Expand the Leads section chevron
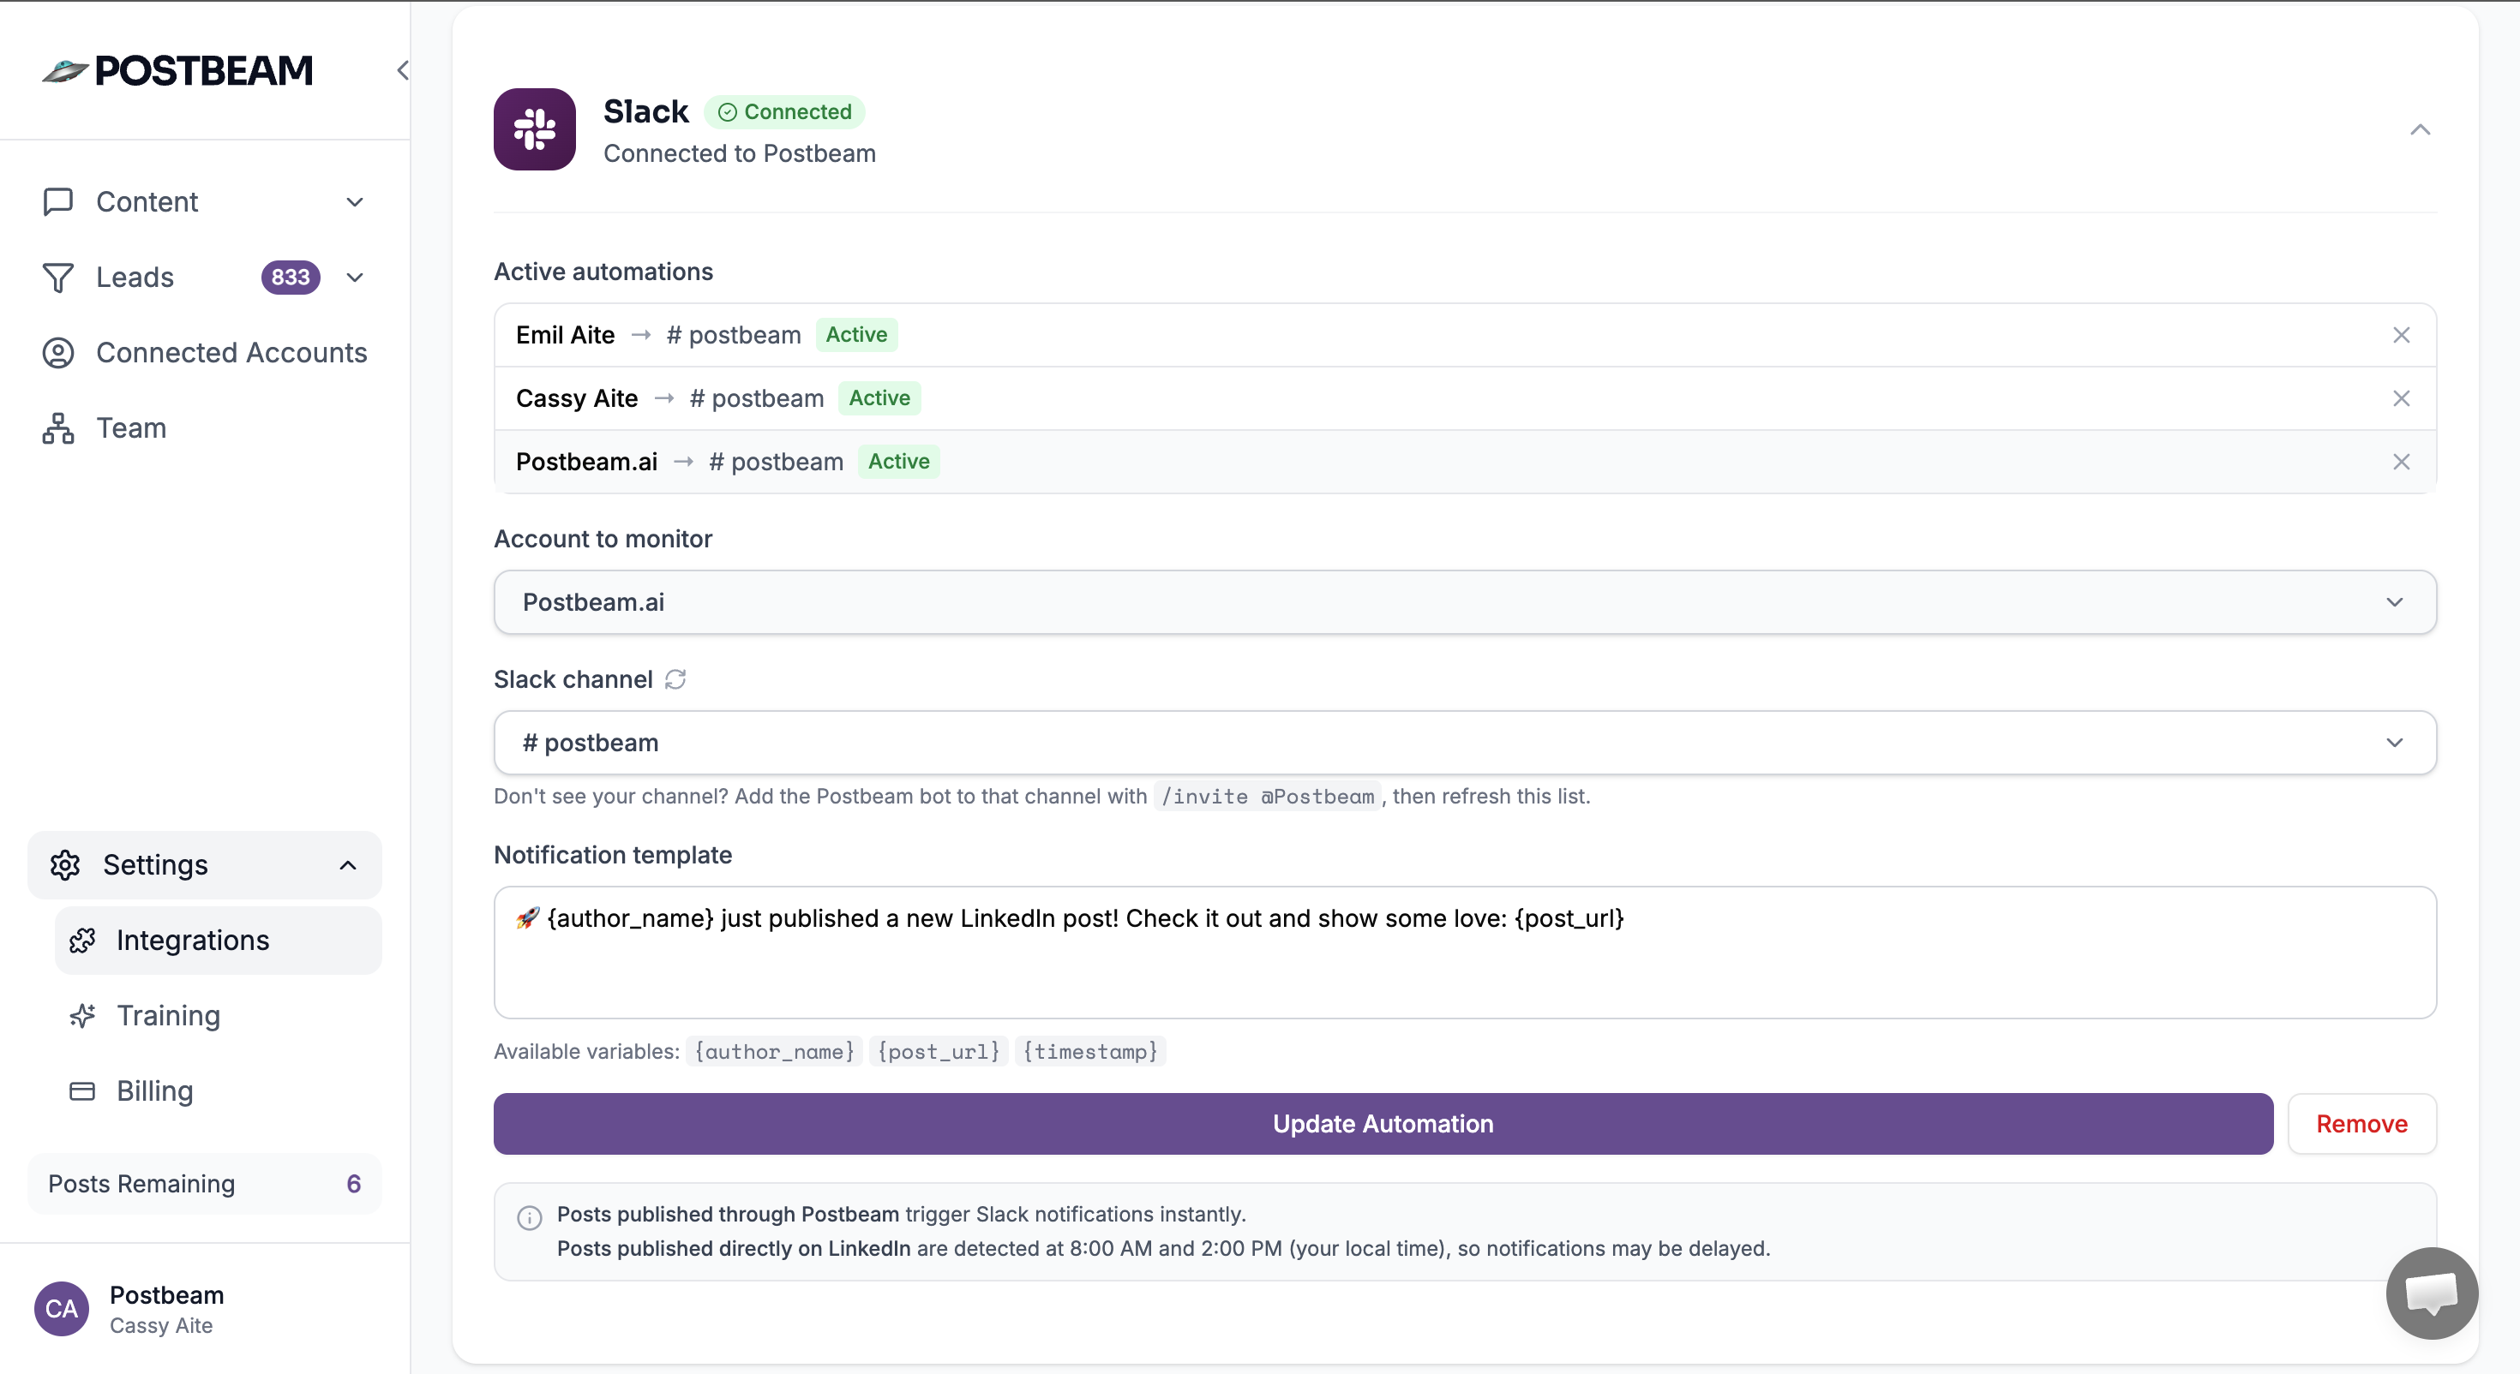Image resolution: width=2520 pixels, height=1374 pixels. point(354,278)
